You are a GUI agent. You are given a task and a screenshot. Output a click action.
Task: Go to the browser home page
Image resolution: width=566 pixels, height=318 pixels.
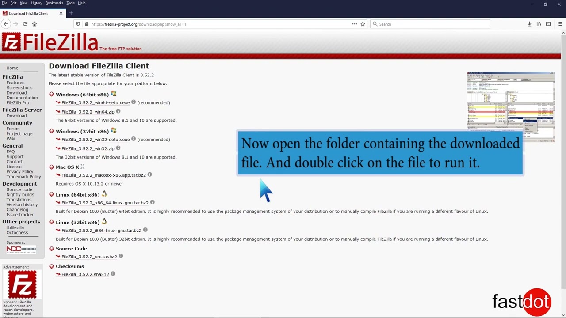(x=34, y=24)
